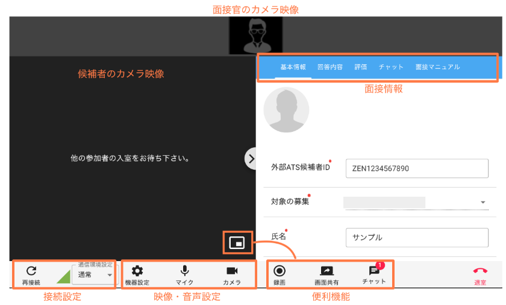Select the 基本情報 tab
Image resolution: width=506 pixels, height=305 pixels.
(x=293, y=67)
